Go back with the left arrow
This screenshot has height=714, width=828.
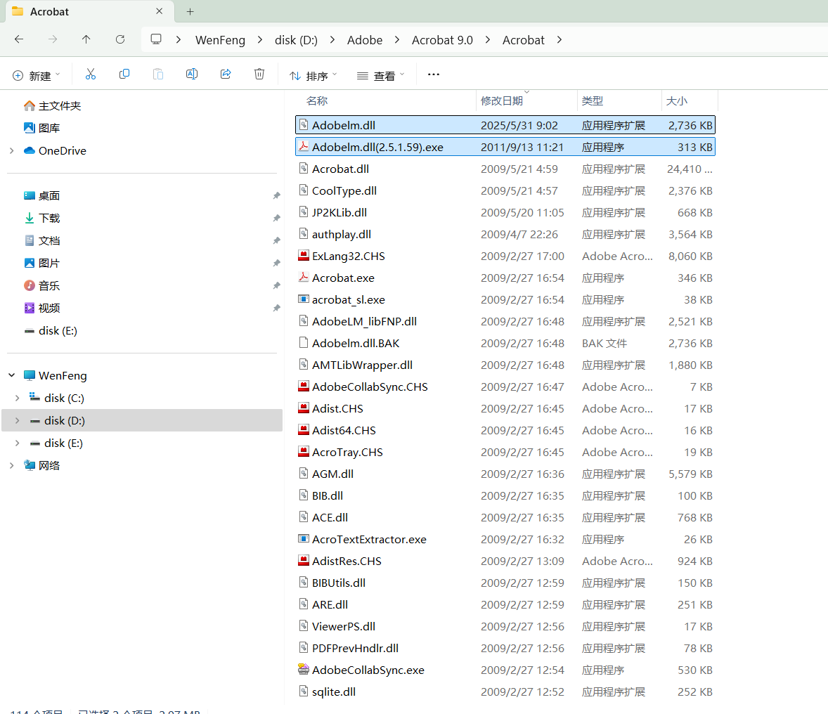pos(19,39)
